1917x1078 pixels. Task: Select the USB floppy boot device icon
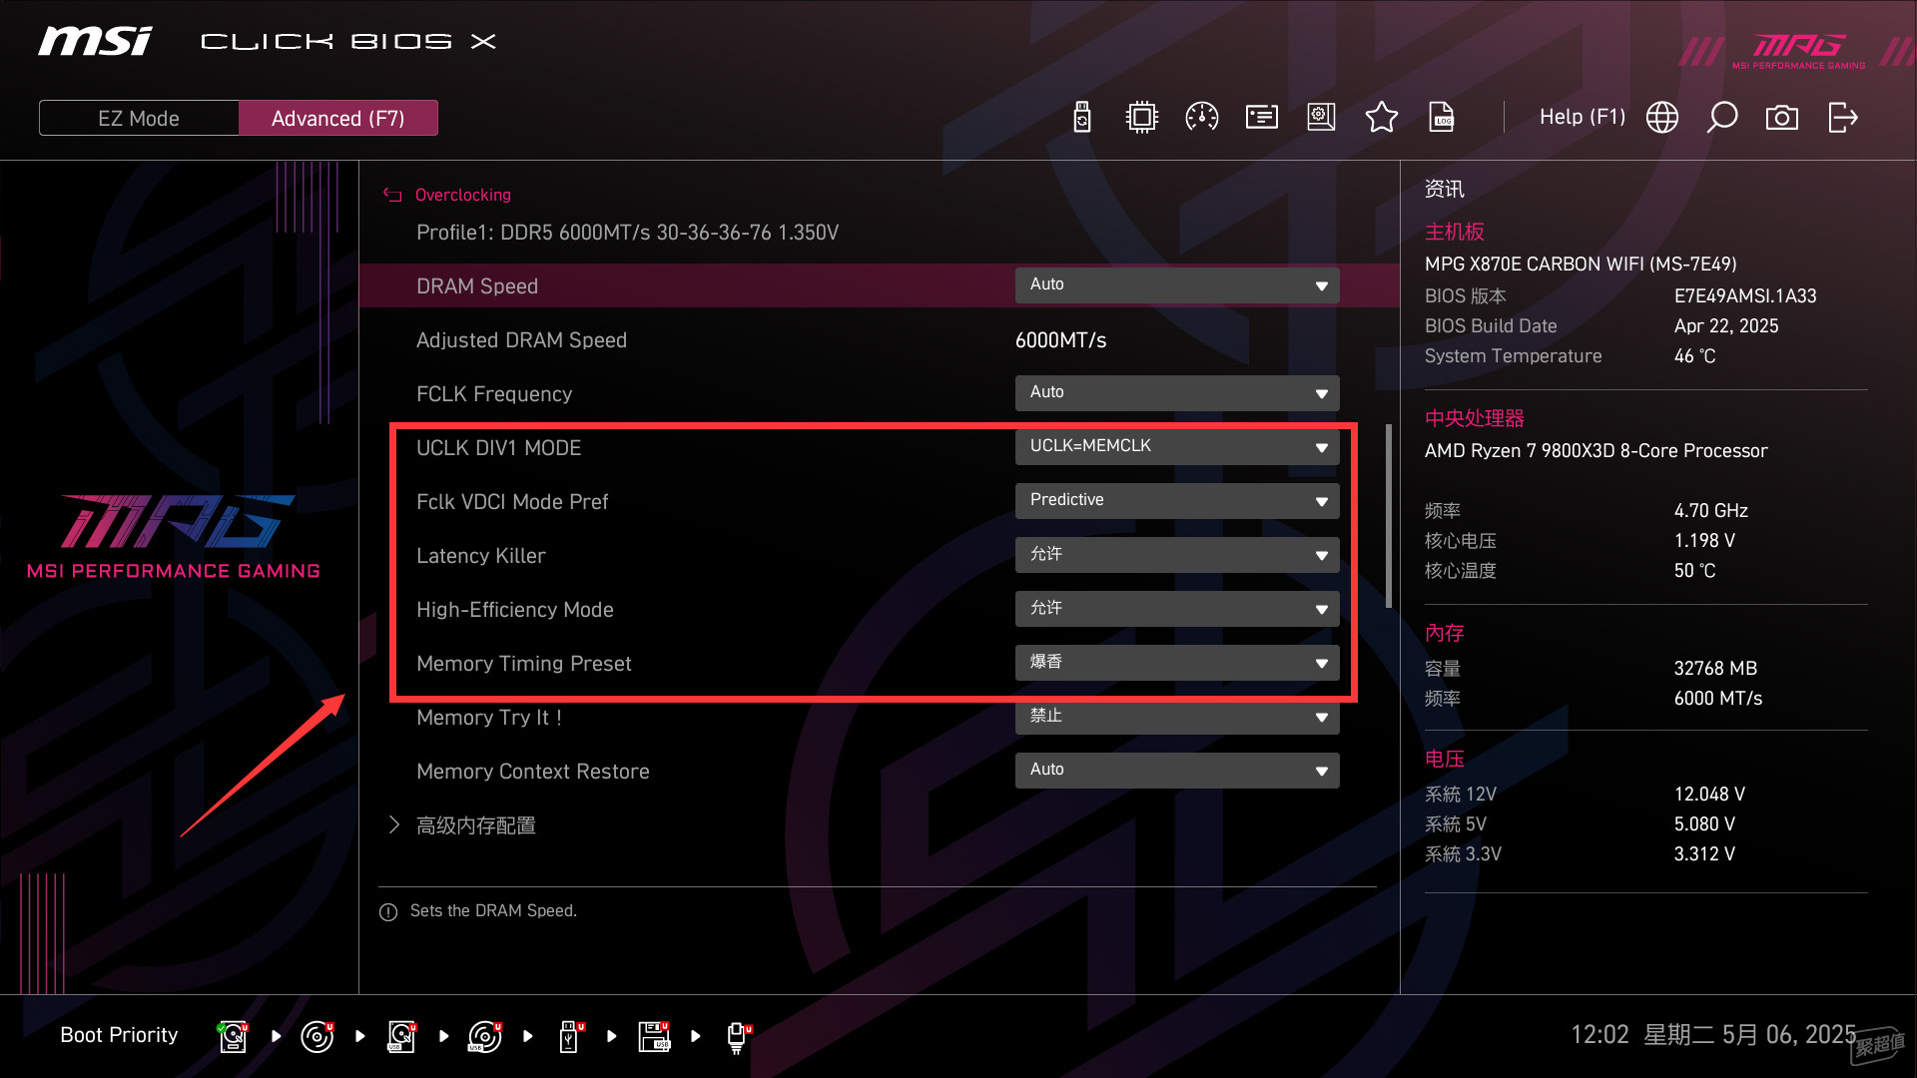(654, 1036)
